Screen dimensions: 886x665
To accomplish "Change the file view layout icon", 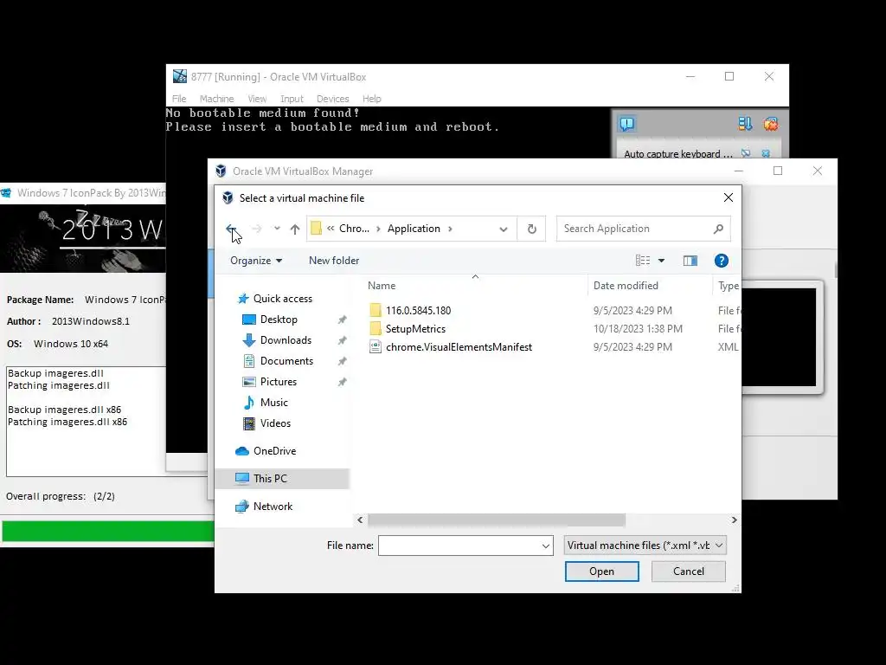I will tap(643, 260).
